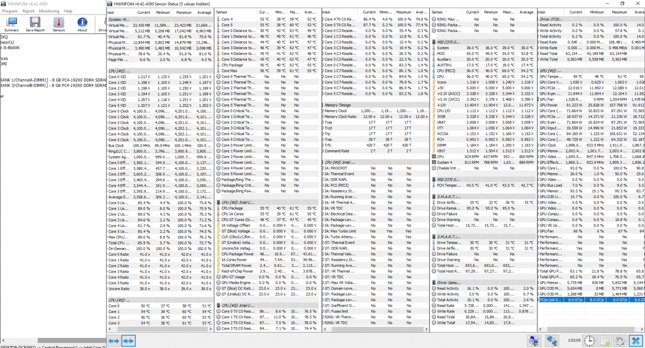Open the Monitoring menu

49,11
